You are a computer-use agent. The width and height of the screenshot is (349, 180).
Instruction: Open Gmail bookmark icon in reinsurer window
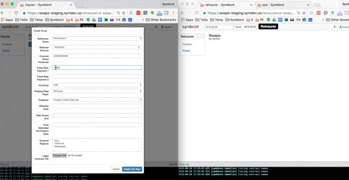298,20
